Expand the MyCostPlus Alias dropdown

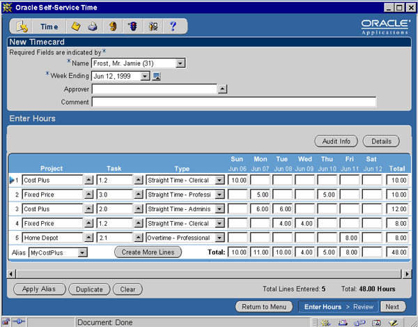point(82,252)
